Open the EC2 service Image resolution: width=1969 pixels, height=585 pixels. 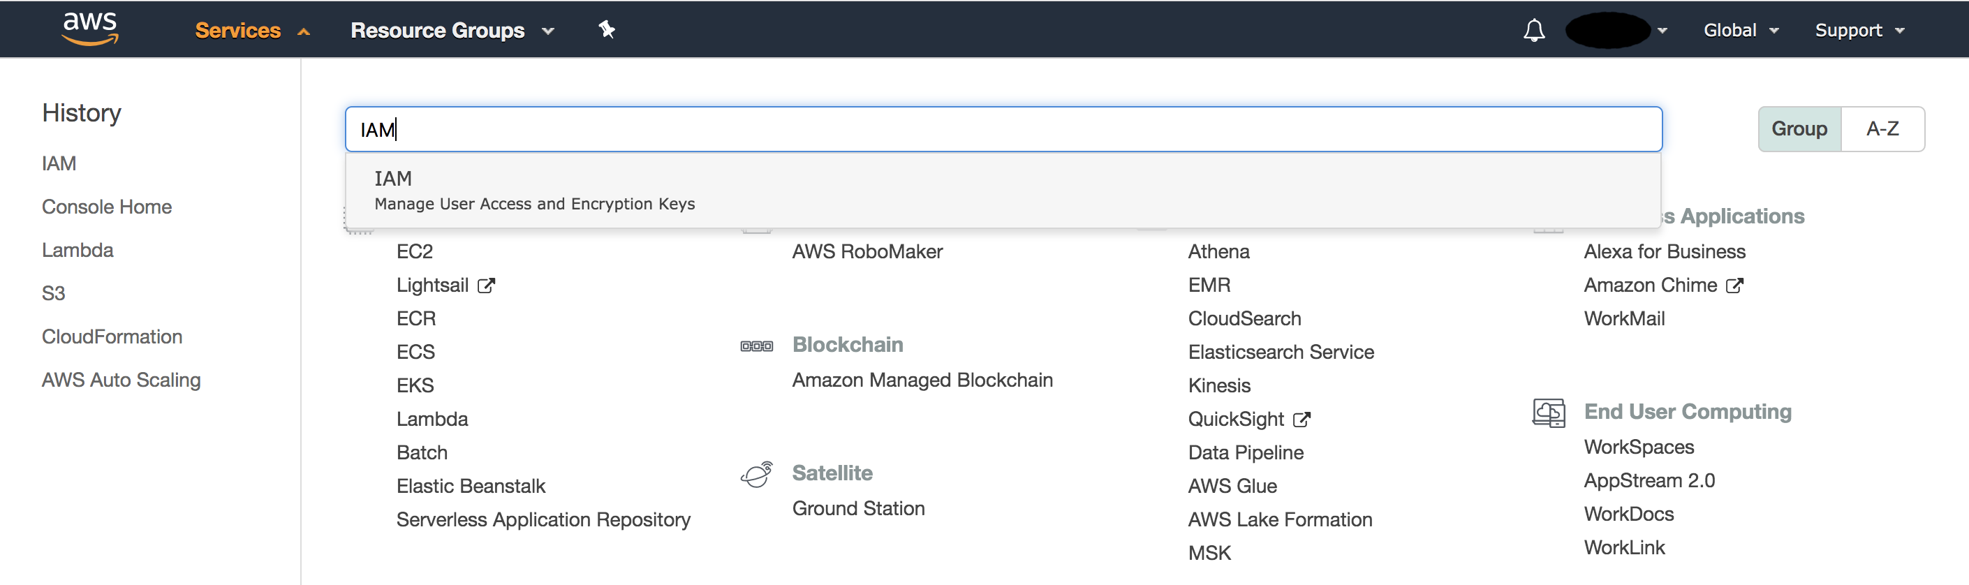point(414,251)
